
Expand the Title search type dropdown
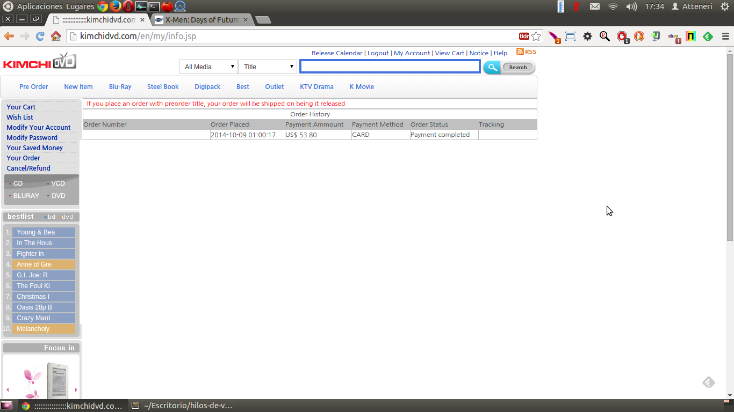coord(268,67)
